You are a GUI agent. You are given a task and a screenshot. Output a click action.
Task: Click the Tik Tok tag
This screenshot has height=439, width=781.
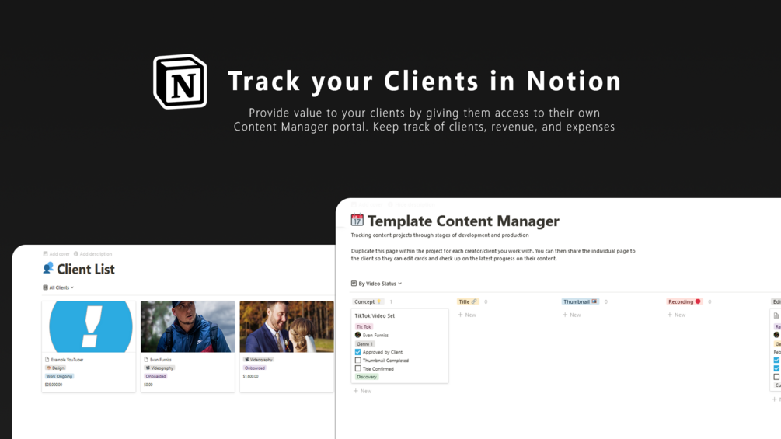pyautogui.click(x=364, y=326)
